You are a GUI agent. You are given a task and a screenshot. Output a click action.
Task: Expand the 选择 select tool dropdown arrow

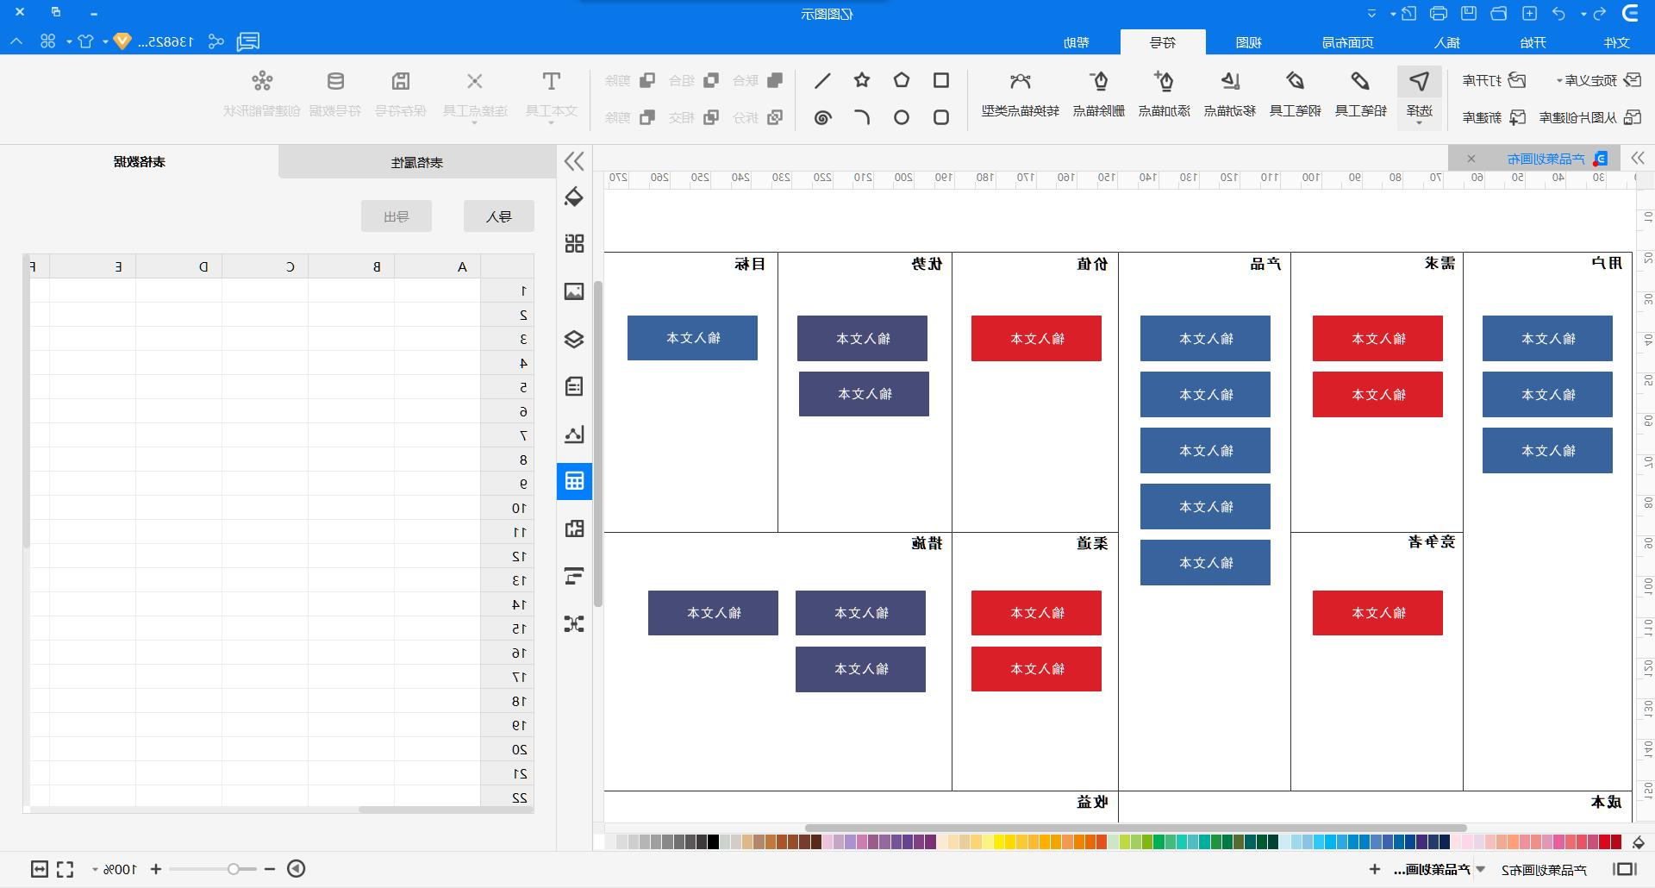(1419, 123)
